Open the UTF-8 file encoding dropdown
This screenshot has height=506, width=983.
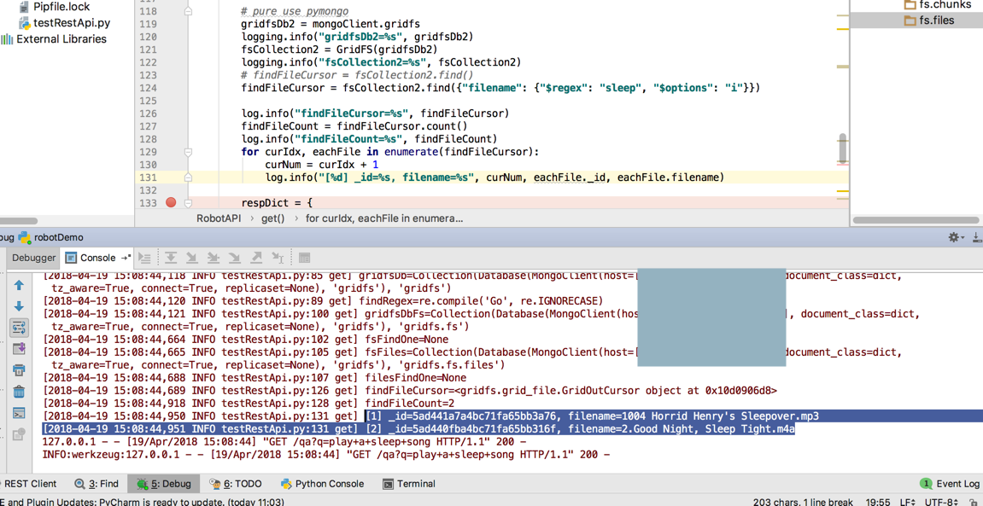pyautogui.click(x=942, y=502)
